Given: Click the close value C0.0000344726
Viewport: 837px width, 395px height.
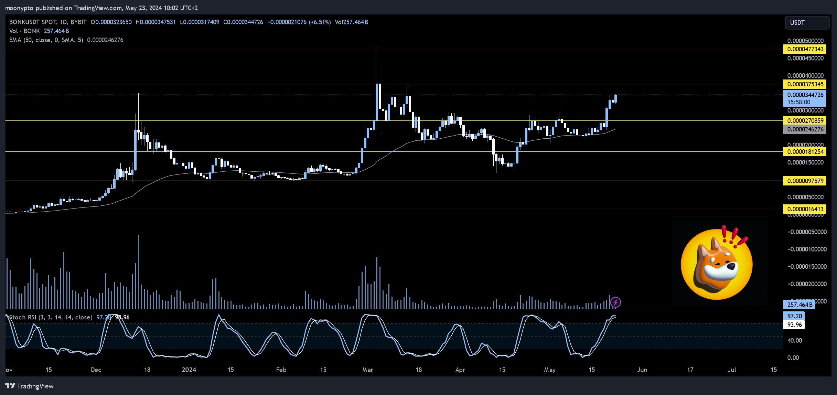Looking at the screenshot, I should (x=243, y=22).
